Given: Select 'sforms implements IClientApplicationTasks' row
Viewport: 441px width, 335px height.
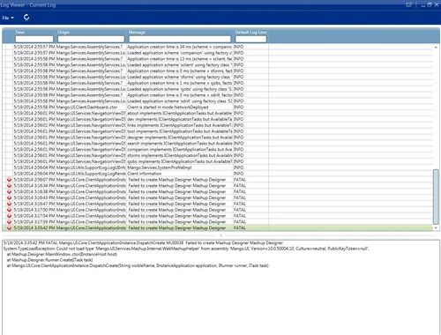Looking at the screenshot, I should (218, 155).
